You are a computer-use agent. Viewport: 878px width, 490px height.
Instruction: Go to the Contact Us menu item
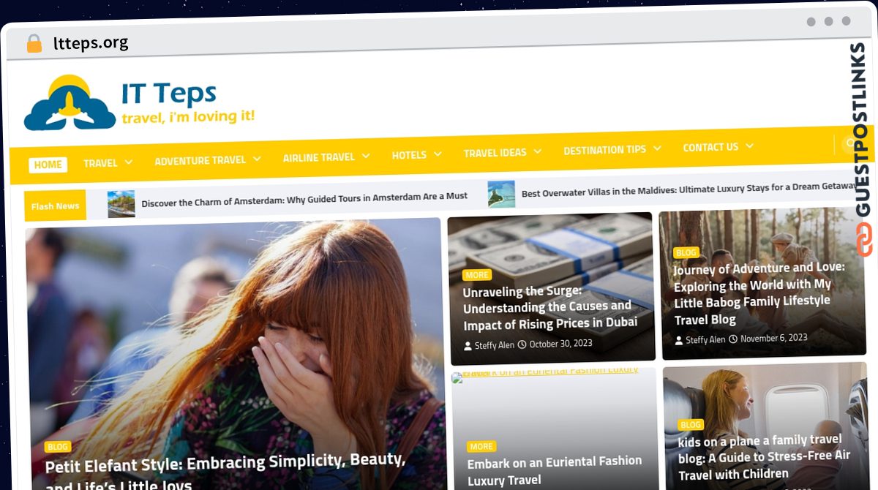click(710, 147)
